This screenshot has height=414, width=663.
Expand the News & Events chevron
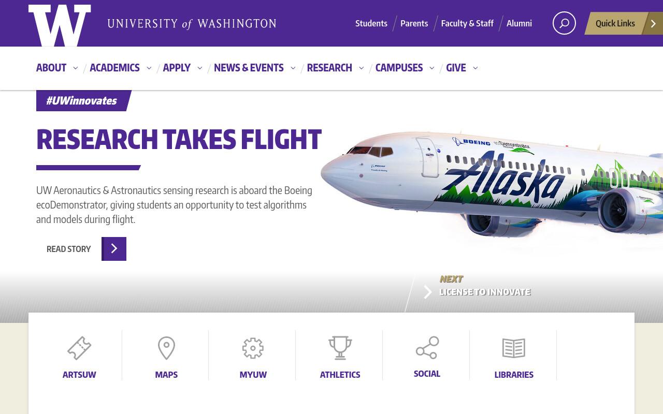tap(293, 68)
